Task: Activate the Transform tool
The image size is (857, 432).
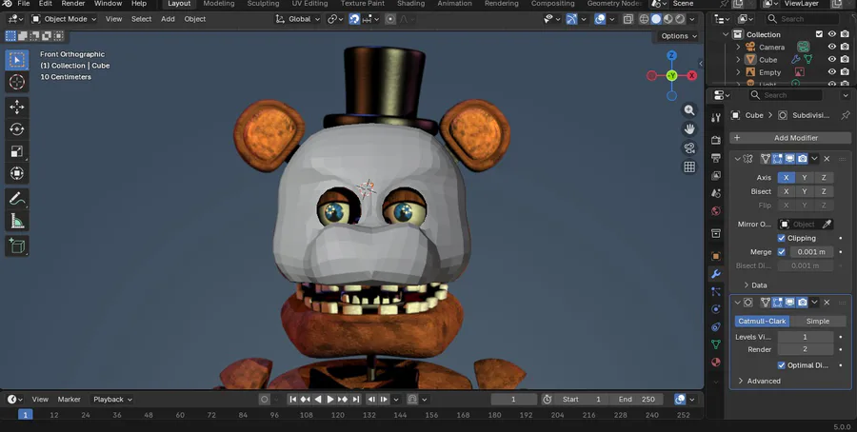Action: [x=17, y=173]
